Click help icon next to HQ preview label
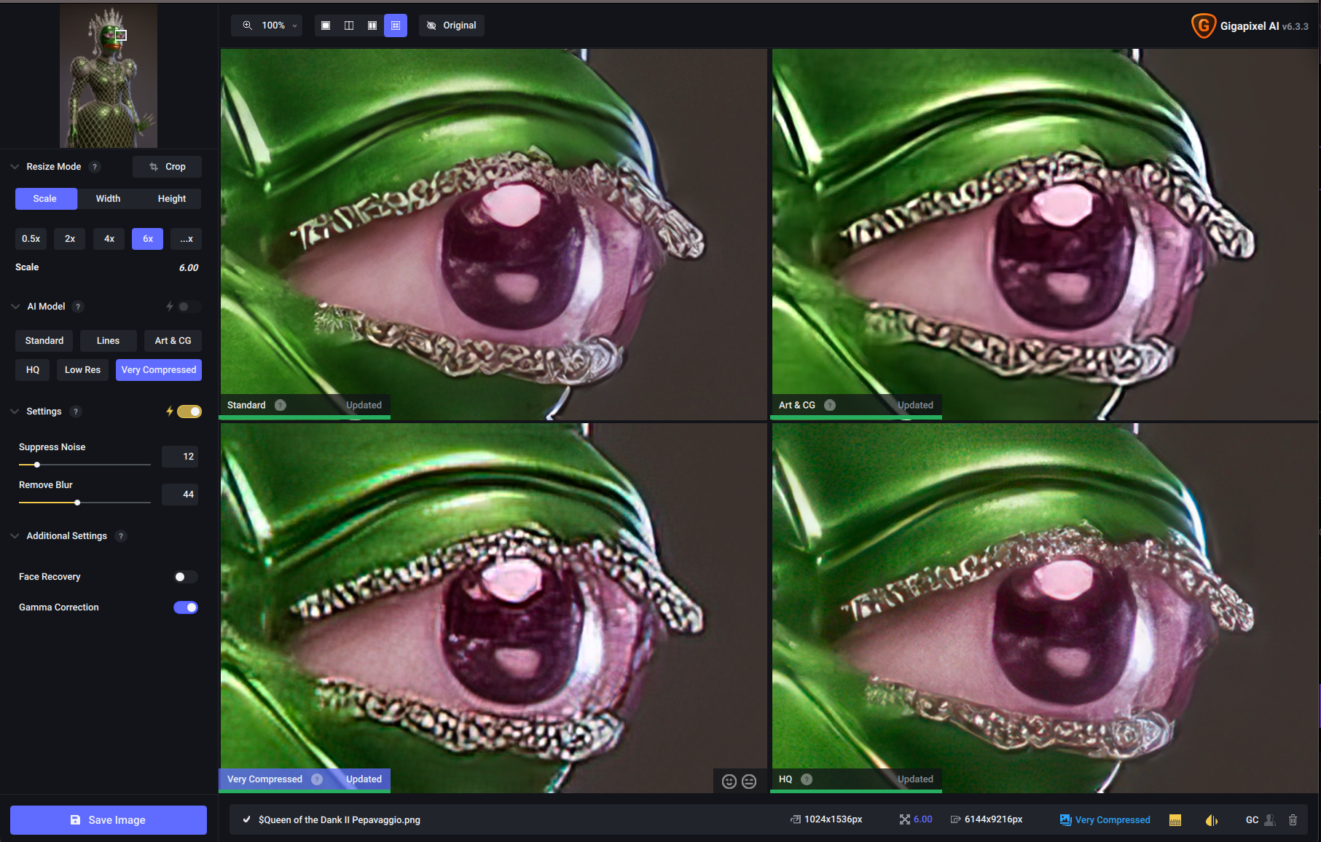 point(807,779)
